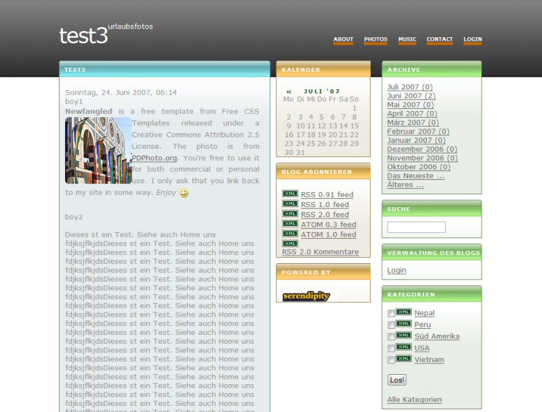
Task: Open the Juni 2007 archive link
Action: [411, 96]
